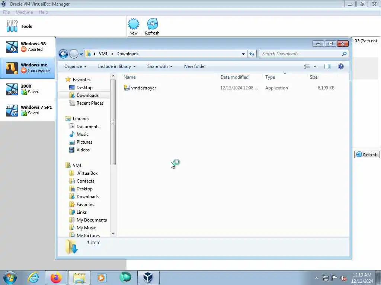Click VM1 user folder in tree

[x=77, y=165]
